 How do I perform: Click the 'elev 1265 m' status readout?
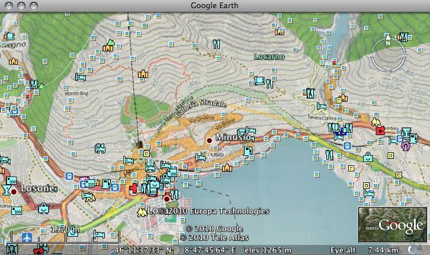click(268, 250)
